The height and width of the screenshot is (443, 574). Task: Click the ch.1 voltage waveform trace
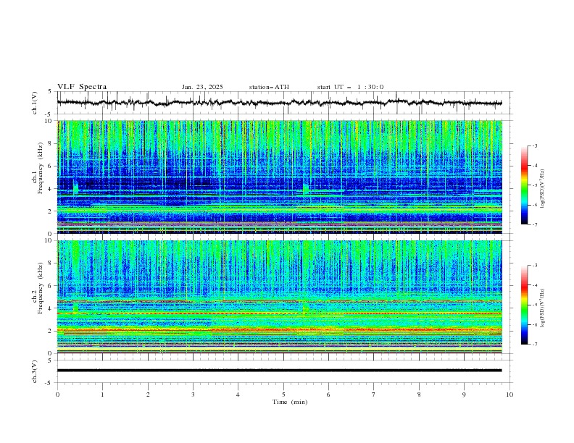(279, 102)
